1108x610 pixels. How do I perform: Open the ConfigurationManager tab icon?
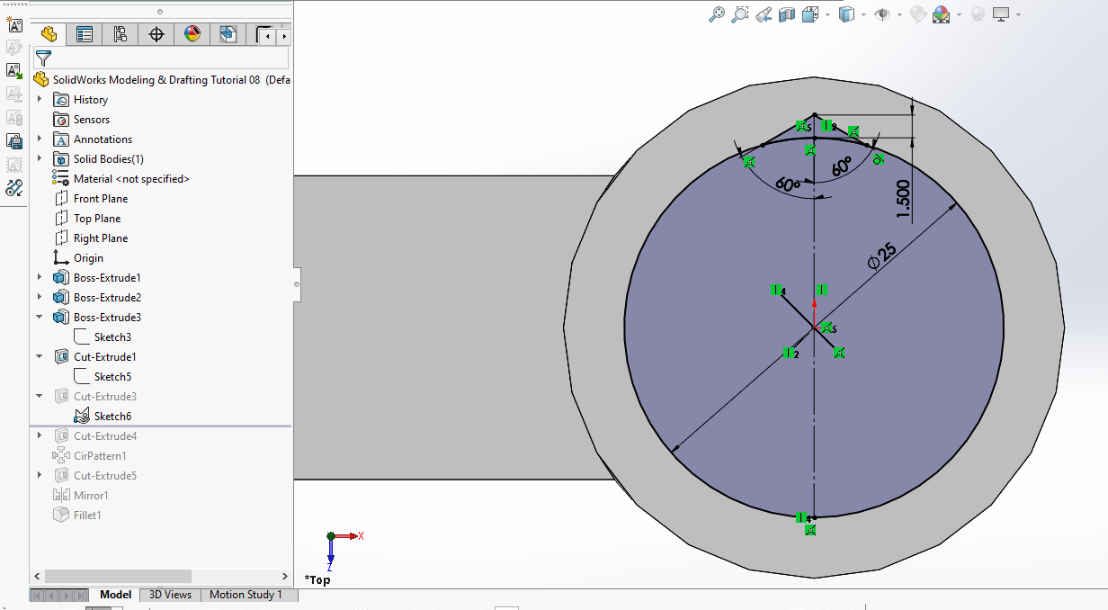coord(121,35)
